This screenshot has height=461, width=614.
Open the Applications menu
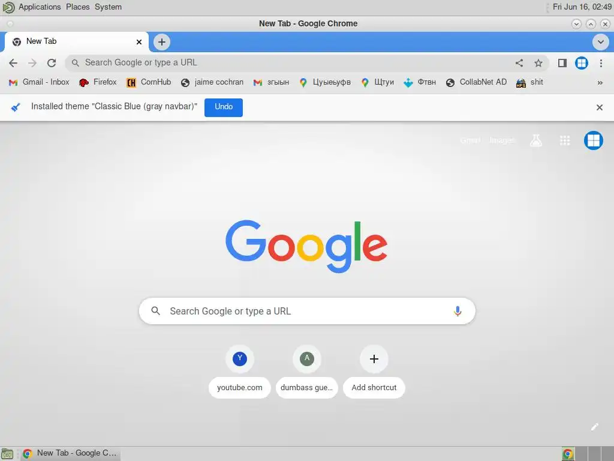click(x=40, y=7)
